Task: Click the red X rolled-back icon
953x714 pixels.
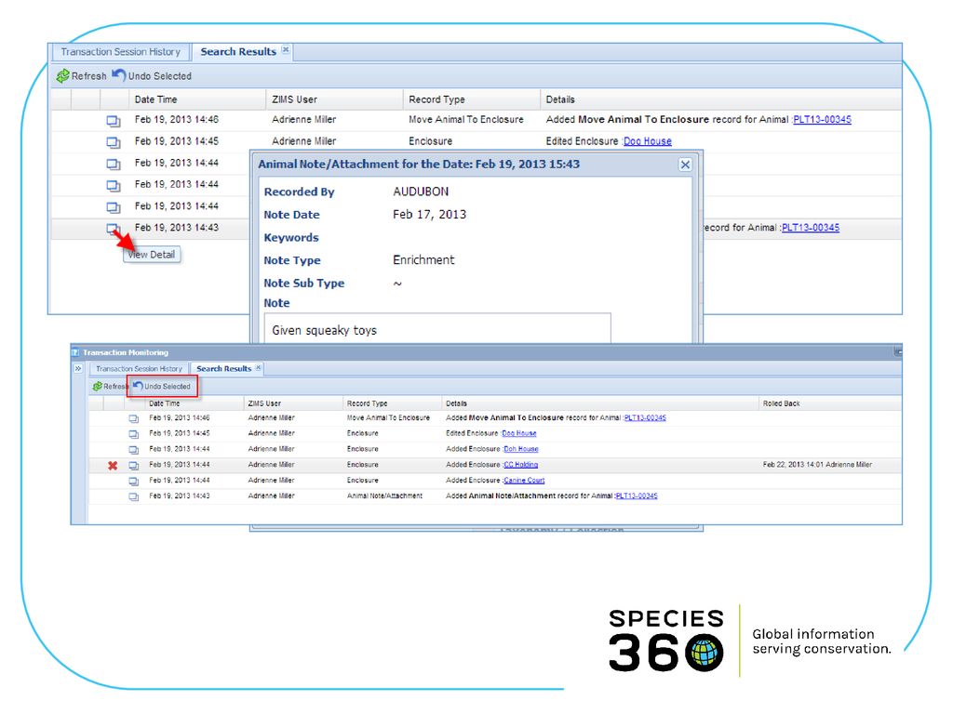Action: point(113,466)
